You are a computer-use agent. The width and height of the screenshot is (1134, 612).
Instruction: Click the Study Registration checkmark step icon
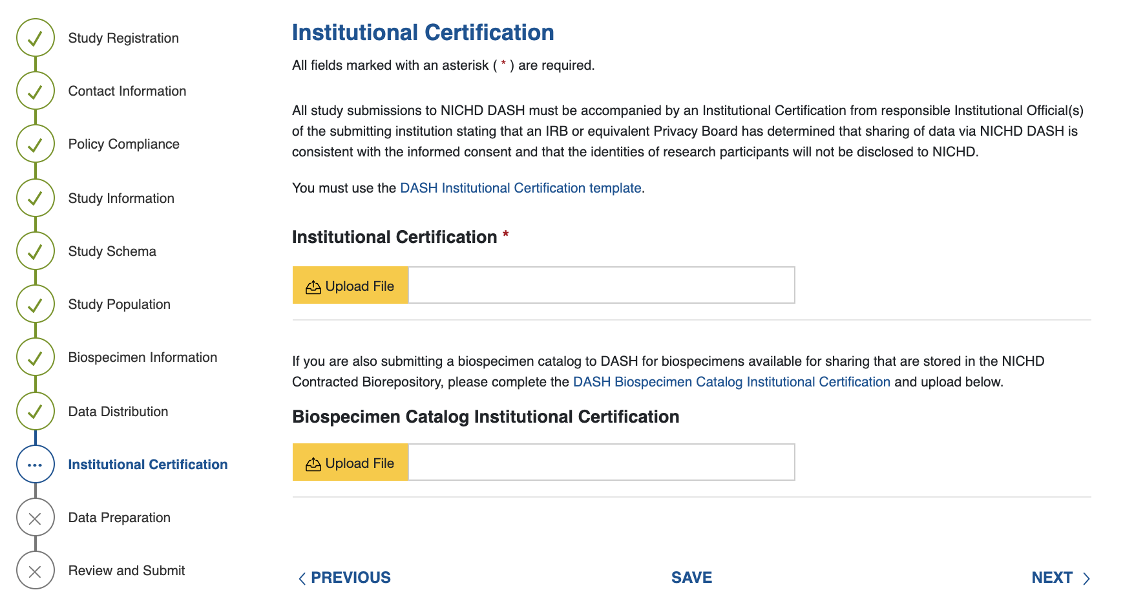point(36,38)
